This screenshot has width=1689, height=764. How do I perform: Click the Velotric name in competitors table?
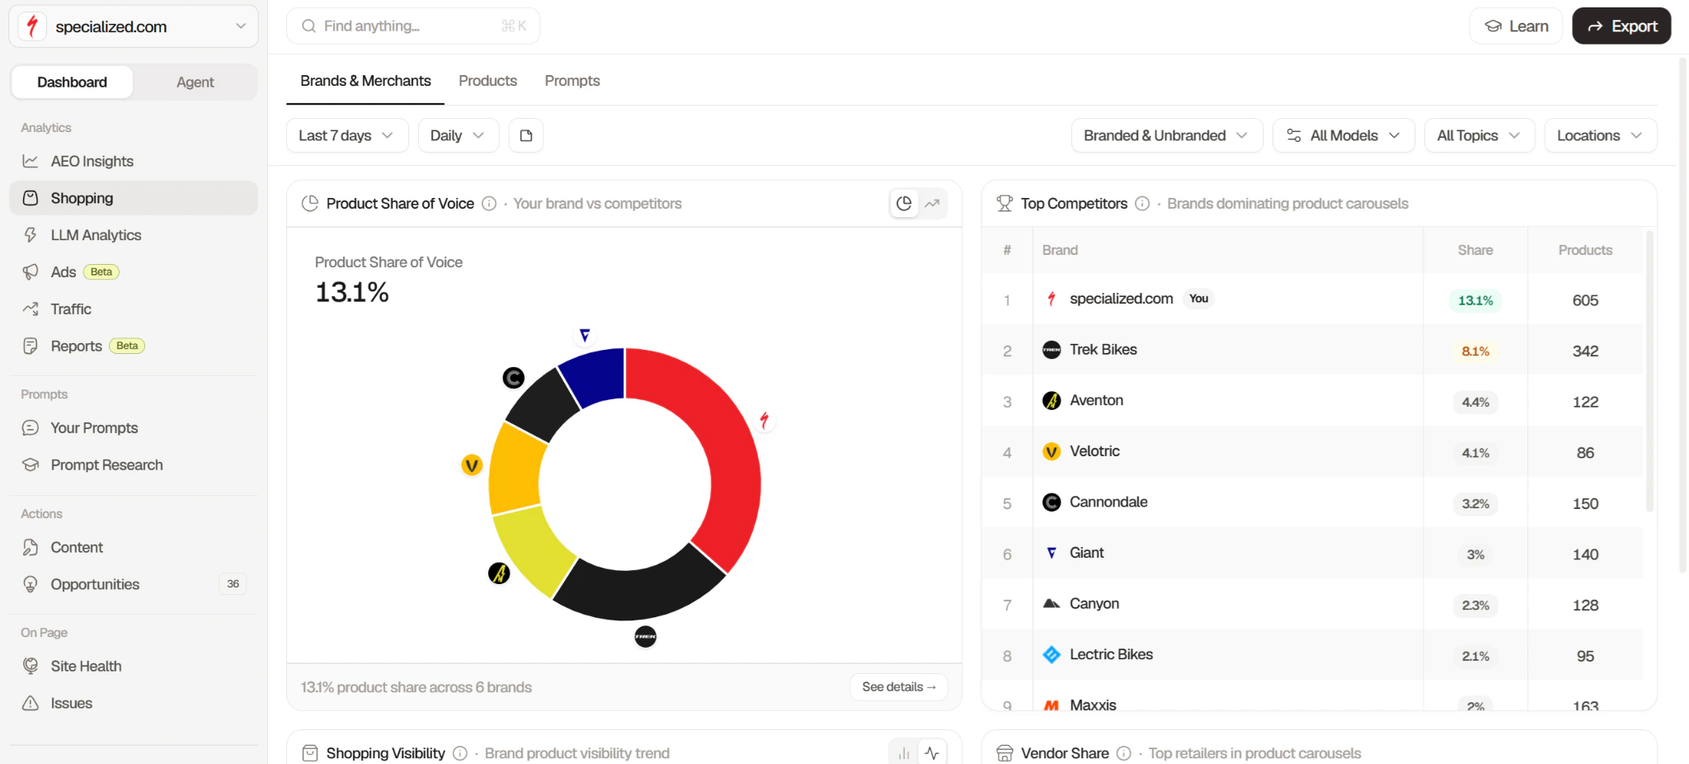pos(1094,451)
